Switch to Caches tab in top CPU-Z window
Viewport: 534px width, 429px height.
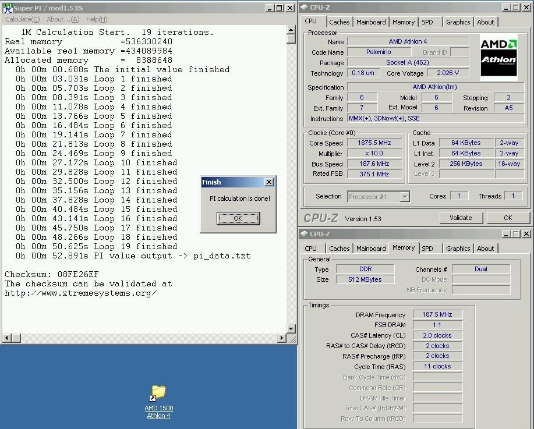(339, 22)
